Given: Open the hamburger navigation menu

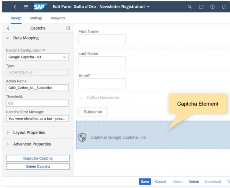Looking at the screenshot, I should 26,7.
